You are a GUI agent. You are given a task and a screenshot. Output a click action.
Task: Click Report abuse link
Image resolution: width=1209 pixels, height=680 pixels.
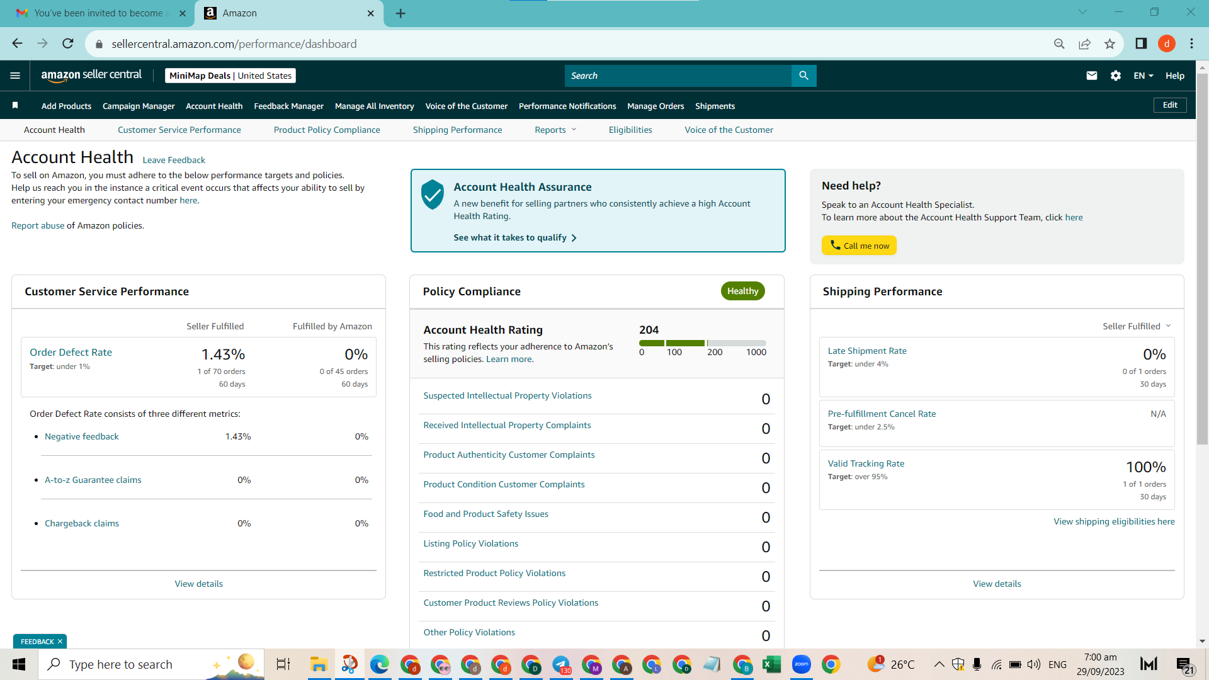click(x=38, y=225)
